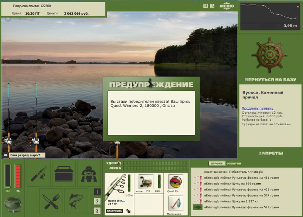This screenshot has height=217, width=303.
Task: Click the lure icon beside Щуку 926 грамм
Action: pyautogui.click(x=198, y=184)
